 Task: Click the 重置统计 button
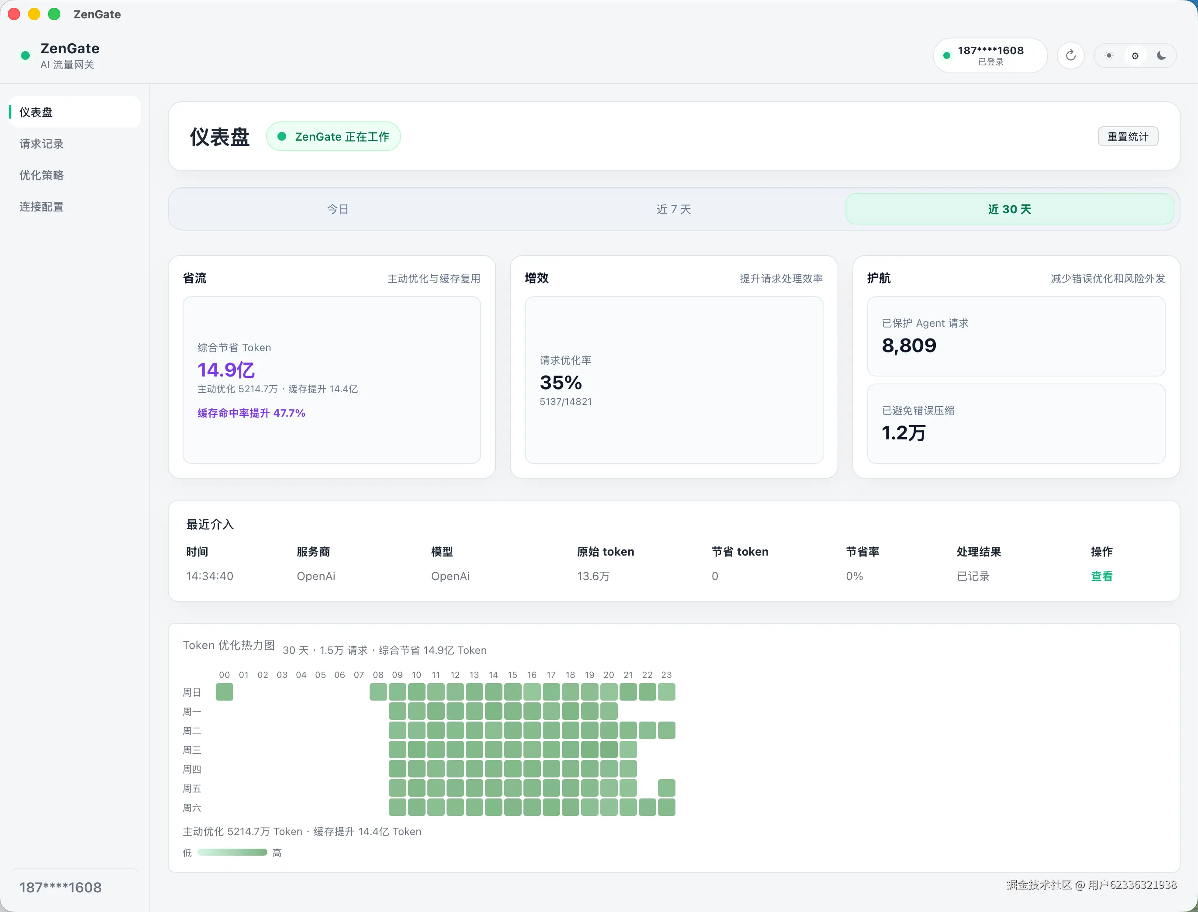[1128, 136]
